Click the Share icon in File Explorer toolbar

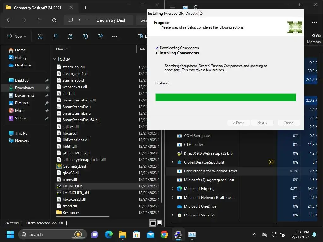pyautogui.click(x=100, y=37)
